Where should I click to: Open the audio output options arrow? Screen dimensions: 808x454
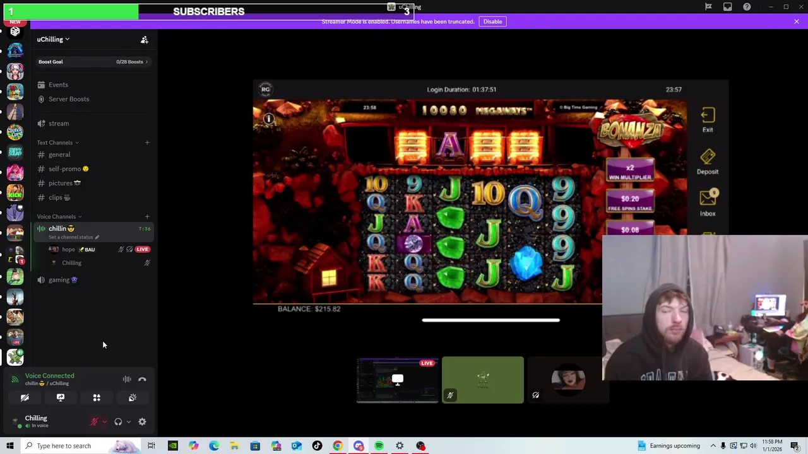[x=128, y=422]
